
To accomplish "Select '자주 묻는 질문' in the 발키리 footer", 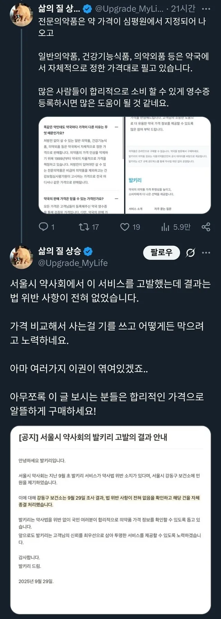I will [163, 209].
